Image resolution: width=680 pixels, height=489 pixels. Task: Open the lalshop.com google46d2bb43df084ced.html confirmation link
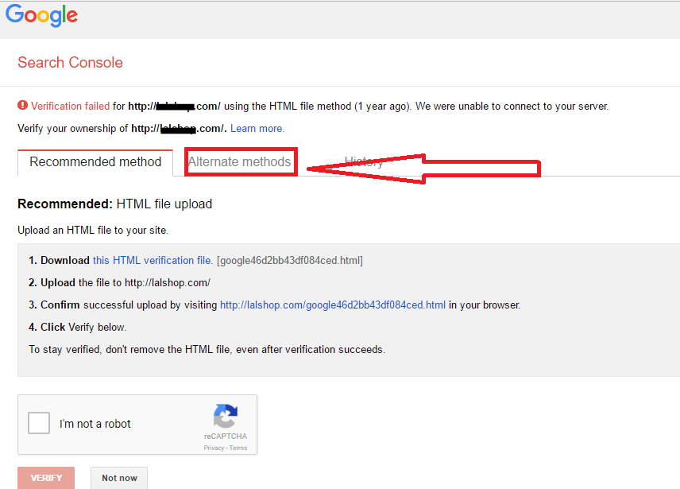tap(333, 305)
